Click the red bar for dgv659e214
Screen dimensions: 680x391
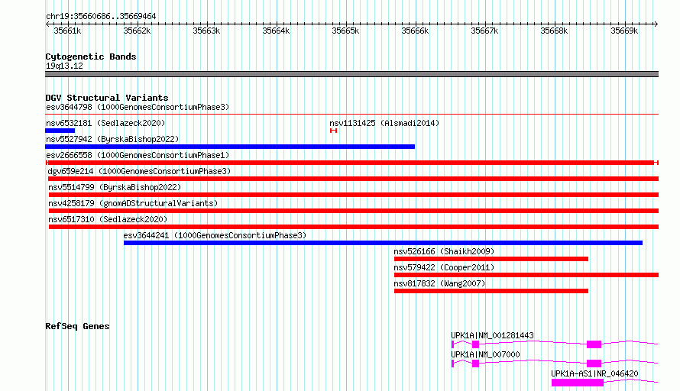click(354, 179)
